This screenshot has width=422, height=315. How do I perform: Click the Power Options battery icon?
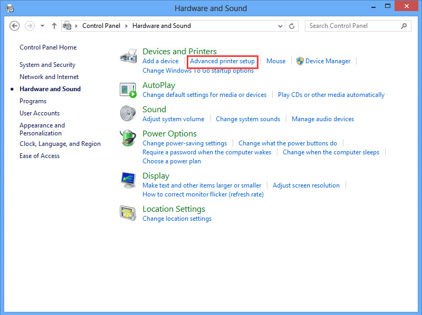click(x=128, y=137)
